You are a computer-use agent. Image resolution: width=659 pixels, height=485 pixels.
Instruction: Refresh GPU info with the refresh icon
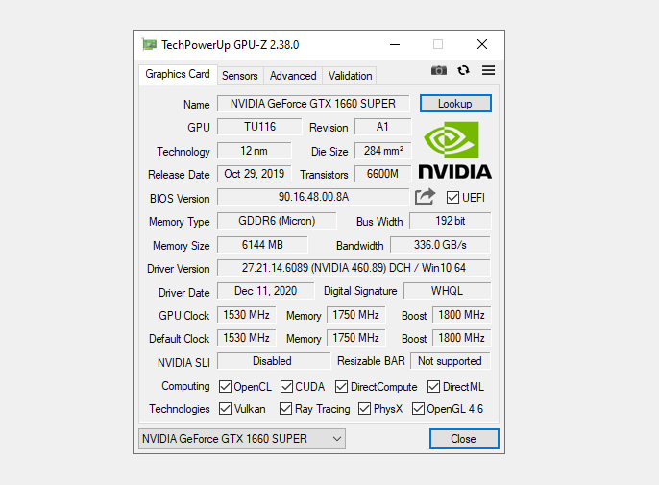463,70
